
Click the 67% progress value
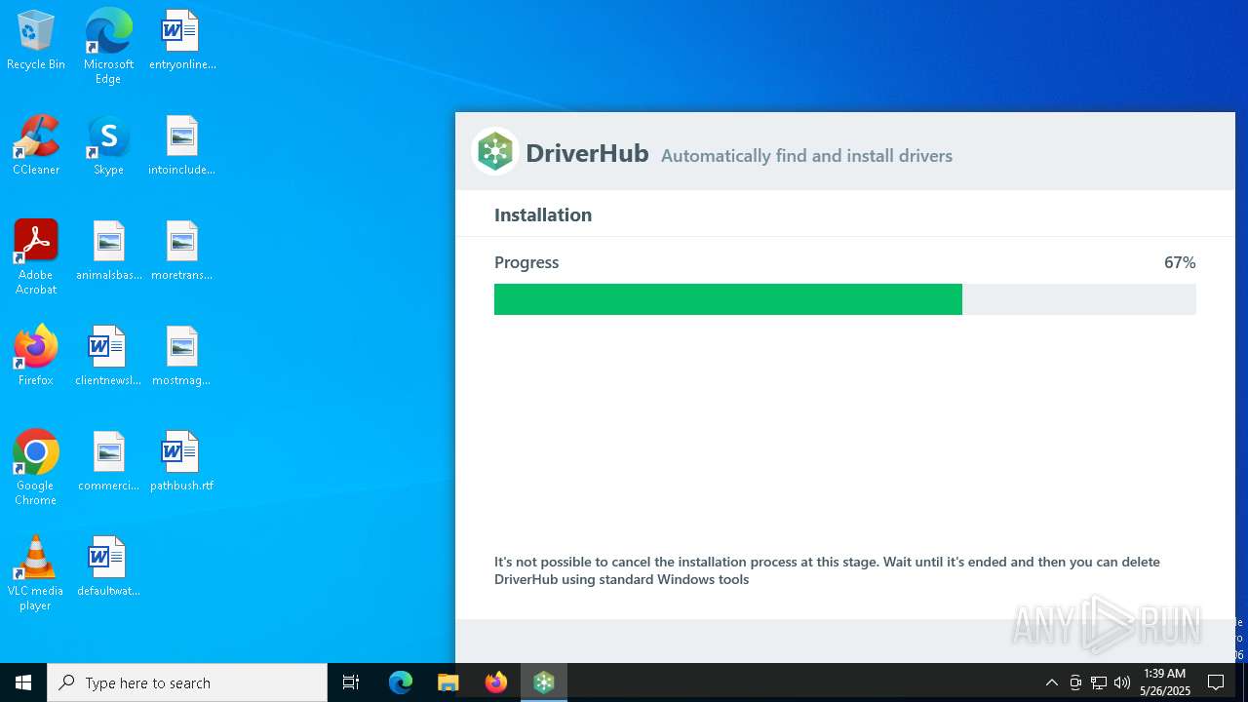click(1180, 262)
